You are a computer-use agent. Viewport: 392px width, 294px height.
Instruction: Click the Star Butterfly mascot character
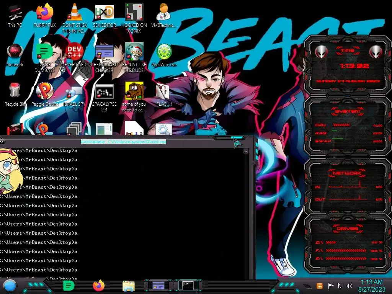coord(10,171)
